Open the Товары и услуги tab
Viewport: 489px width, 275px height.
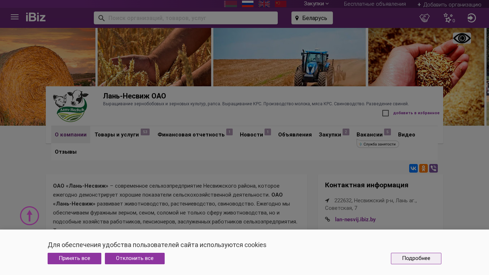(117, 135)
